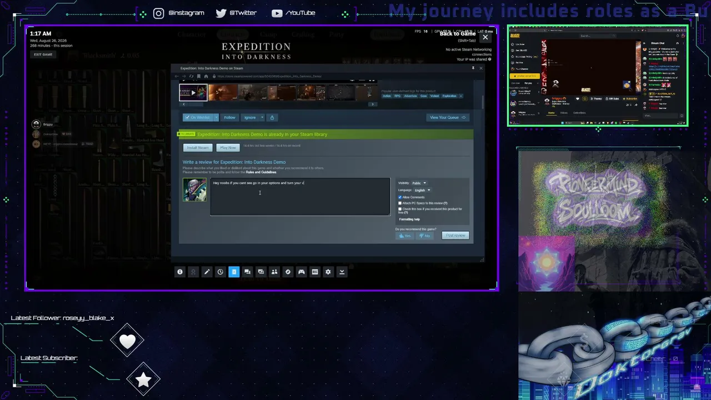The height and width of the screenshot is (400, 711).
Task: Open the screenshots icon in overlay toolbar
Action: [261, 272]
